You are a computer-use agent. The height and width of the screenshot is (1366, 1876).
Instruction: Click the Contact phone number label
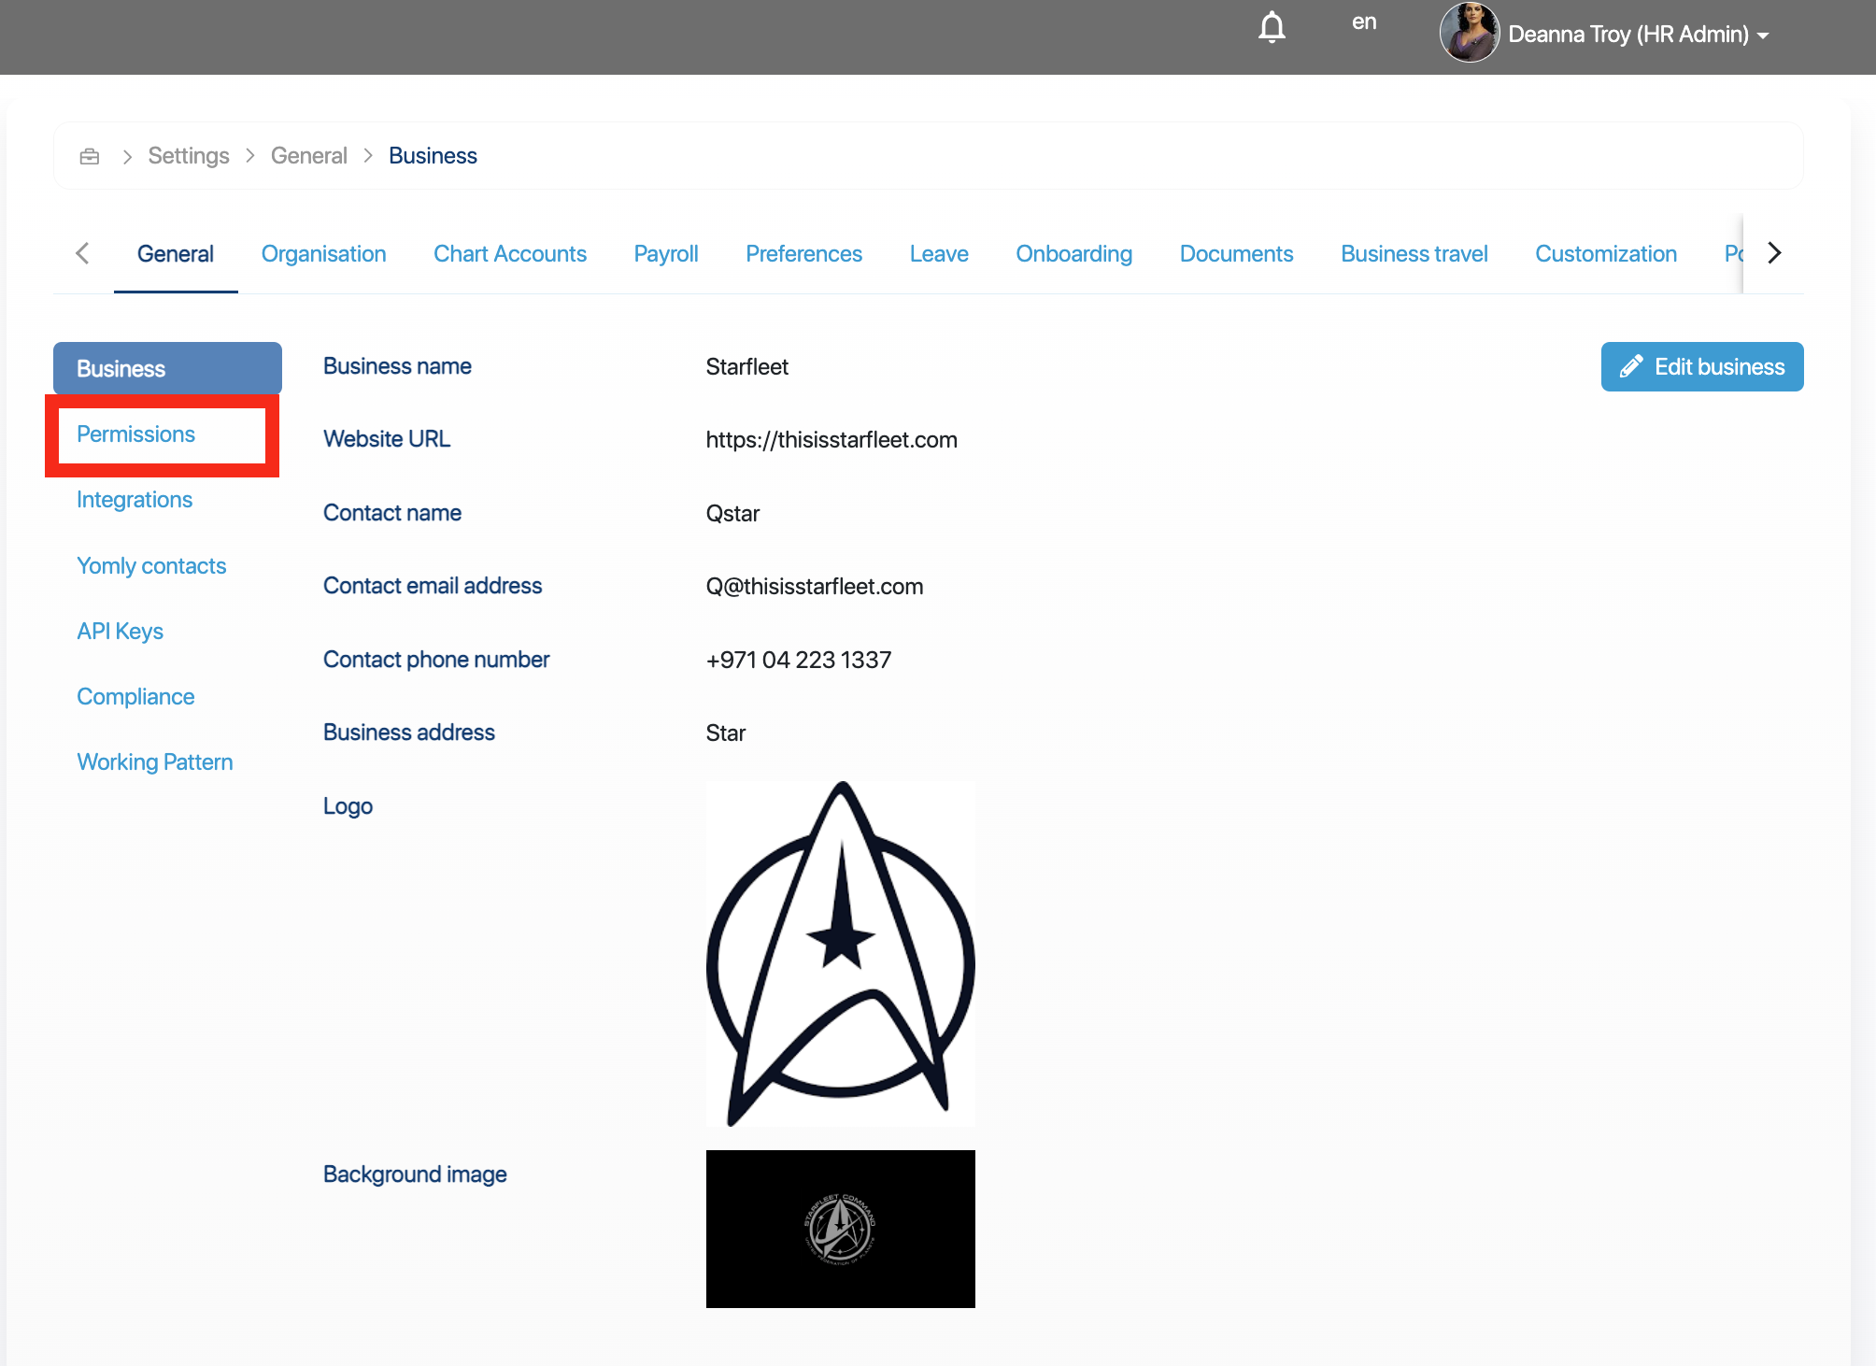point(436,660)
